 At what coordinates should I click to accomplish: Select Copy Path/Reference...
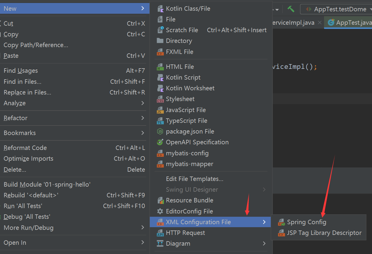[75, 45]
